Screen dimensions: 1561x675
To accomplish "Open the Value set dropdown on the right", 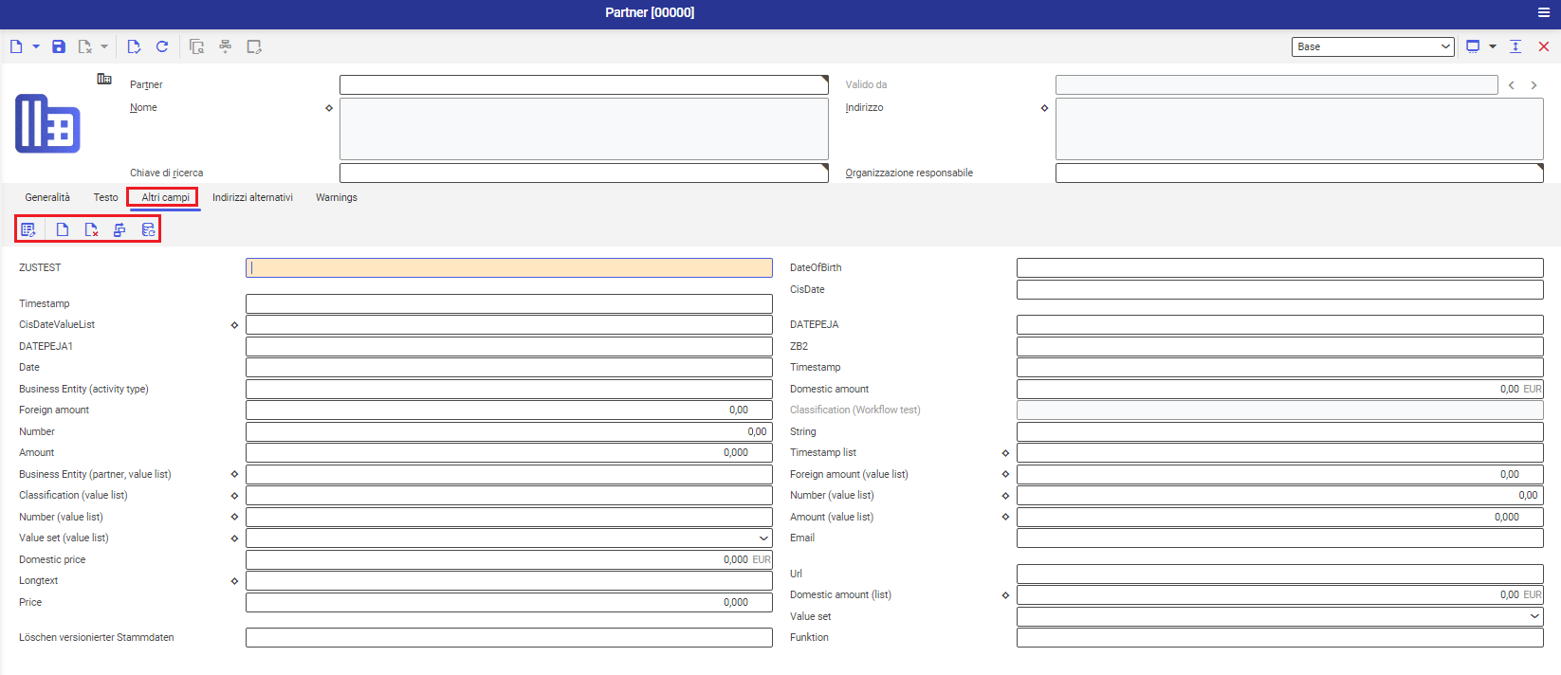I will 1534,616.
